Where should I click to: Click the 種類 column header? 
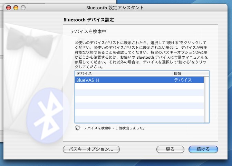click(191, 74)
